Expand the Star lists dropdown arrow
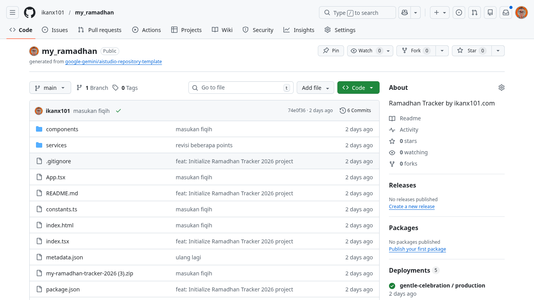 click(x=498, y=51)
